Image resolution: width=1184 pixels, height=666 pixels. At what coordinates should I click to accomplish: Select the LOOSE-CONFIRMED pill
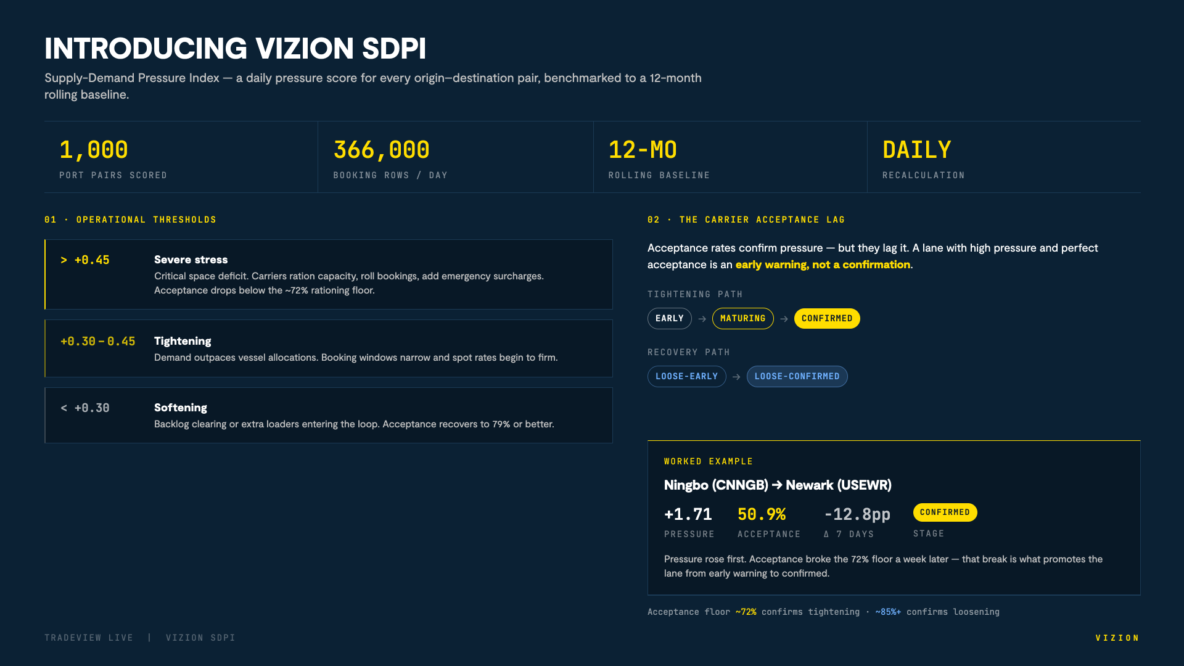797,376
